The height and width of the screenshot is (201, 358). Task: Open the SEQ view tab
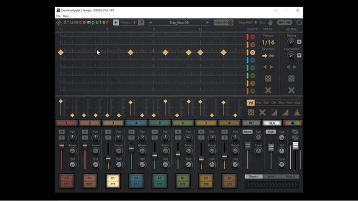point(272,123)
